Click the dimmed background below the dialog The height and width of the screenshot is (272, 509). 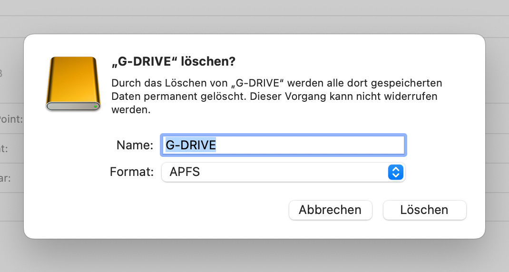pos(254,256)
